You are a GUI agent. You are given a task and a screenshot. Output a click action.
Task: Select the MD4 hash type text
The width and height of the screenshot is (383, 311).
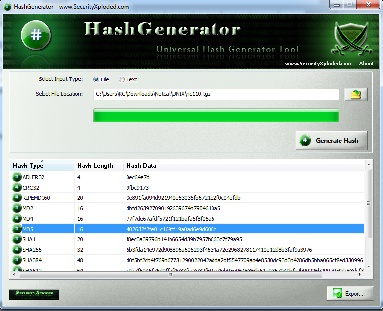point(28,219)
